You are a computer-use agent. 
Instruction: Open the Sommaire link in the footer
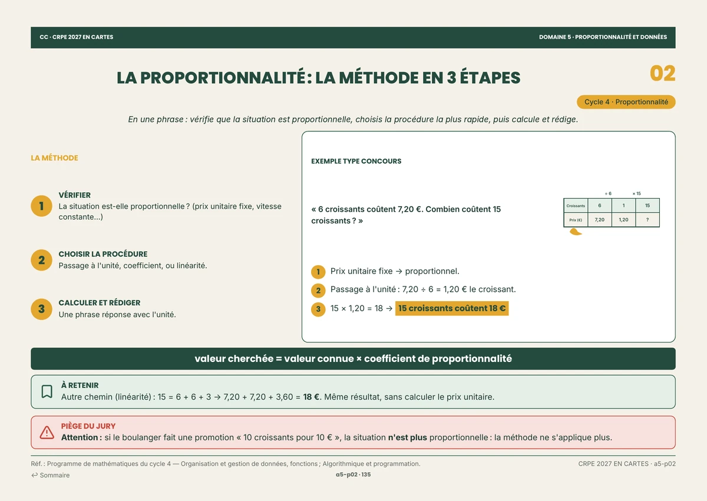[x=51, y=475]
